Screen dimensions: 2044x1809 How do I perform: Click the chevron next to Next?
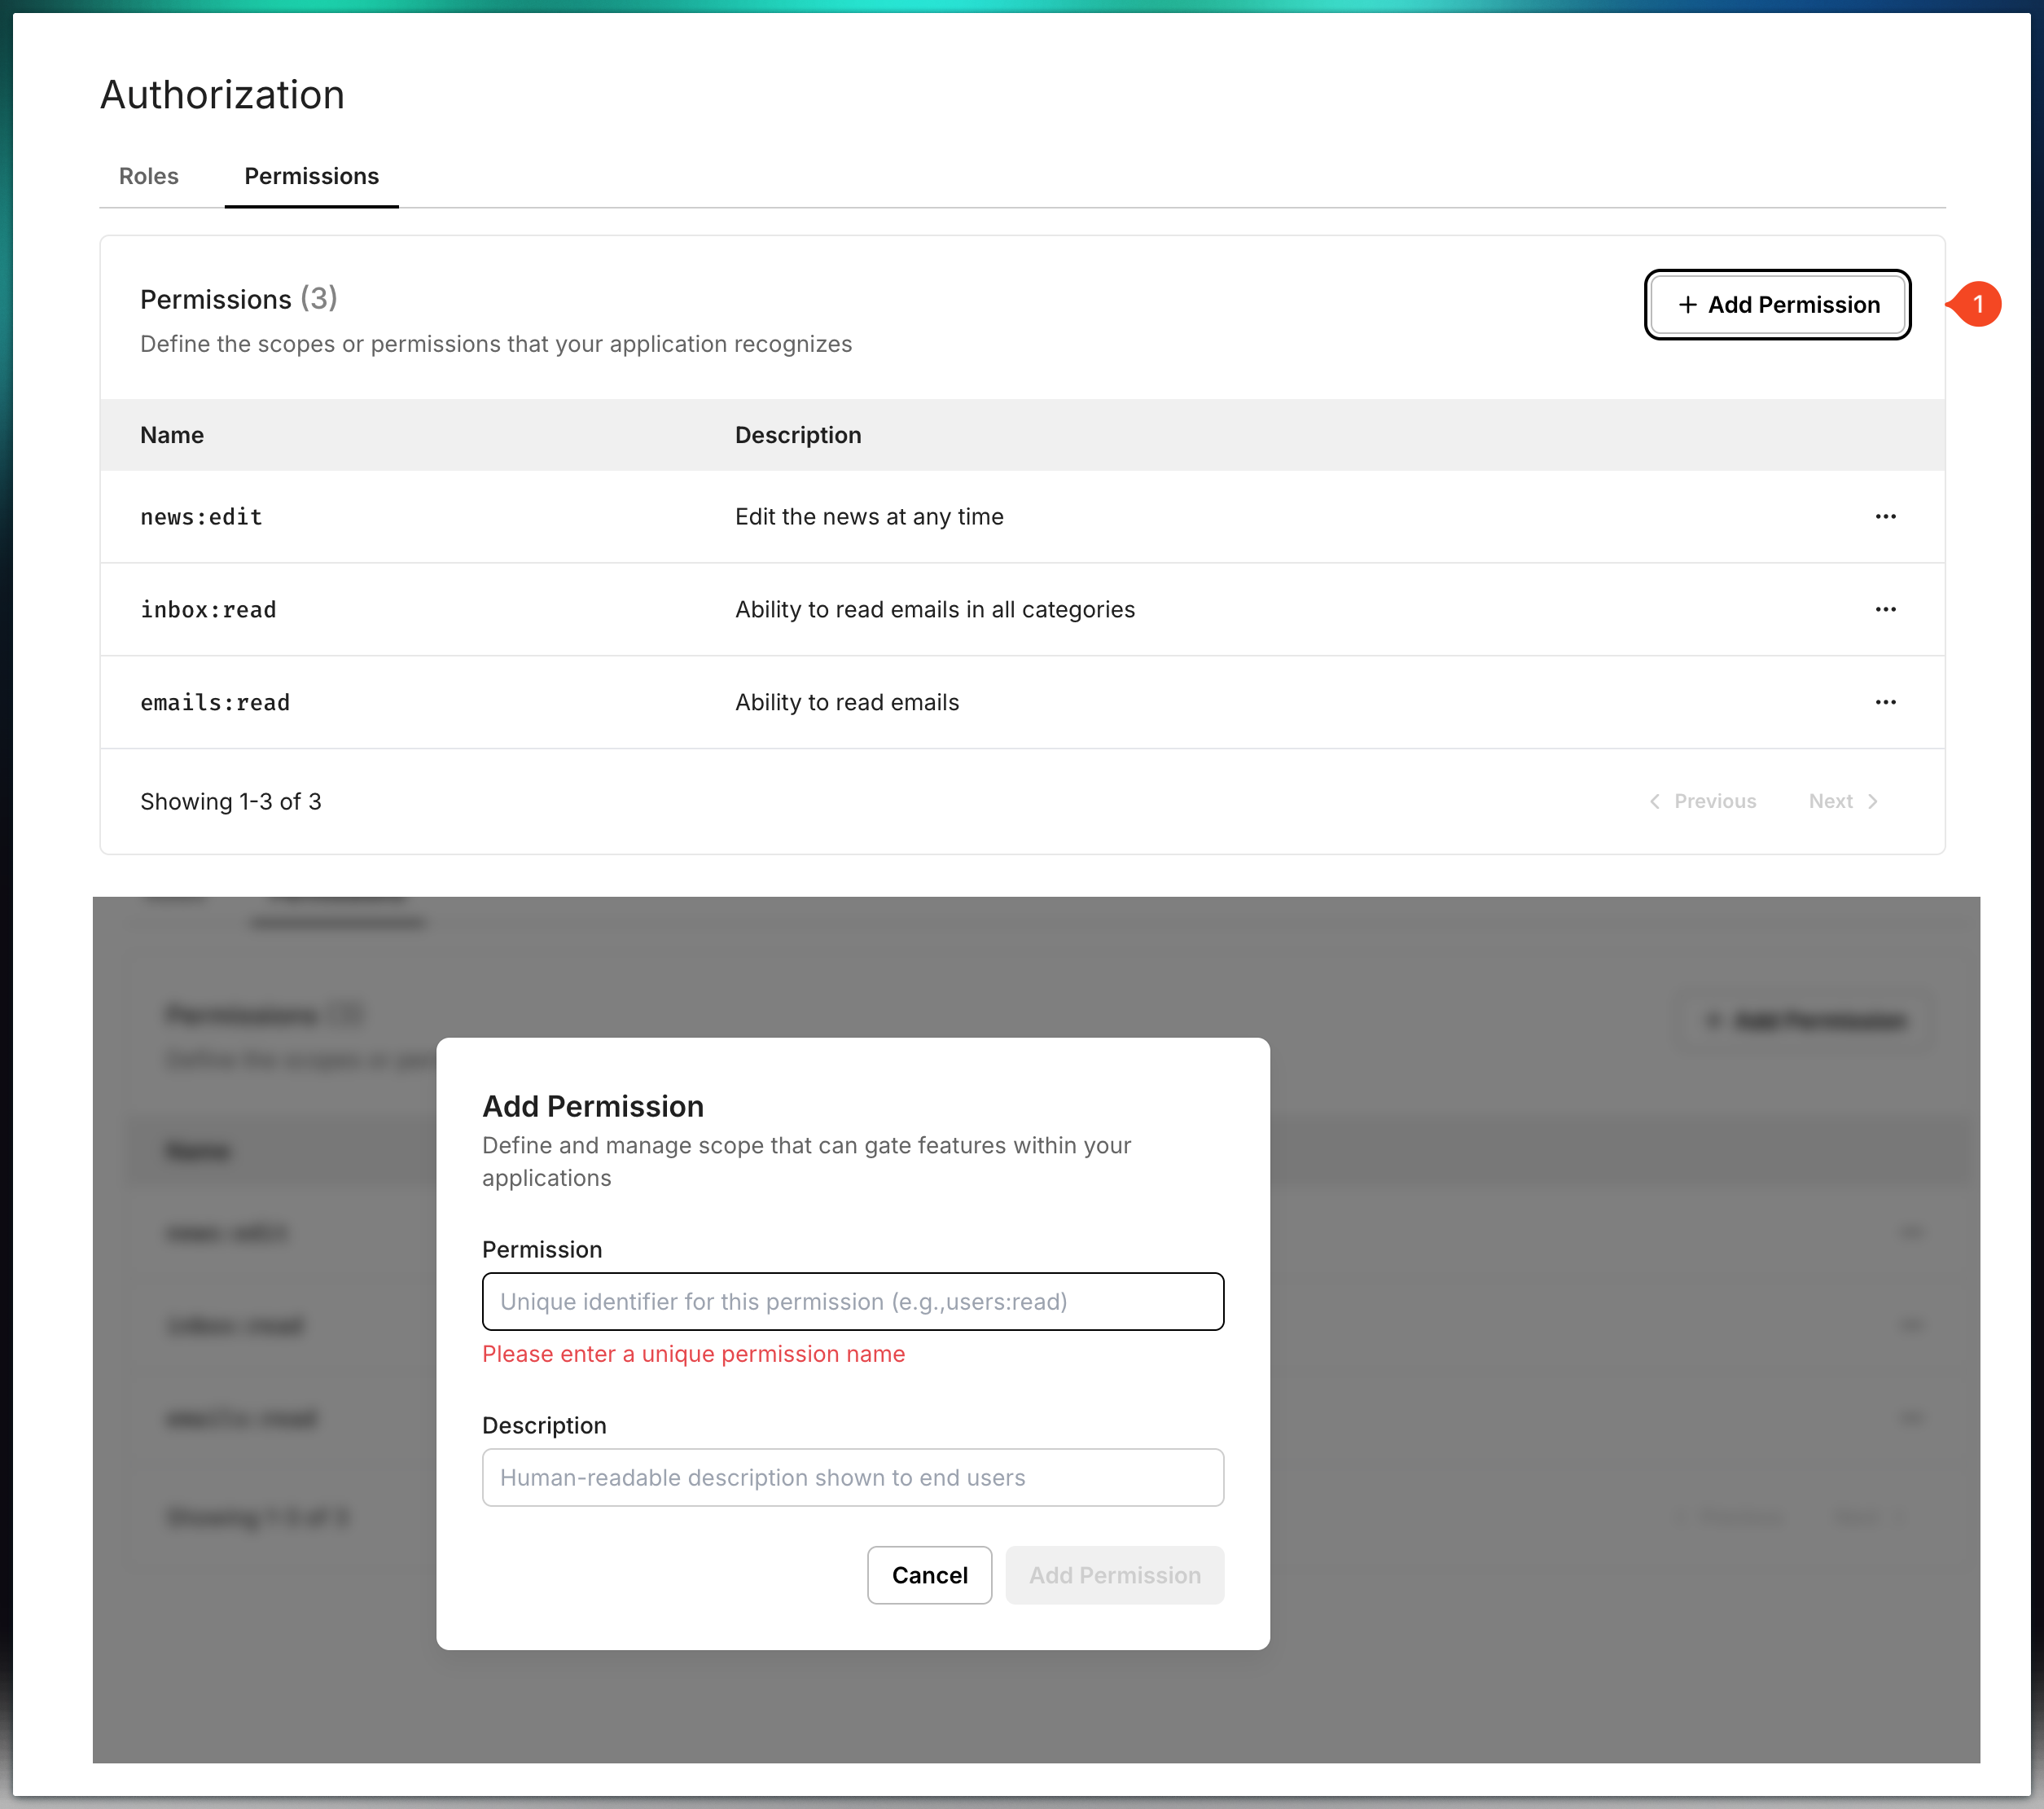point(1873,801)
